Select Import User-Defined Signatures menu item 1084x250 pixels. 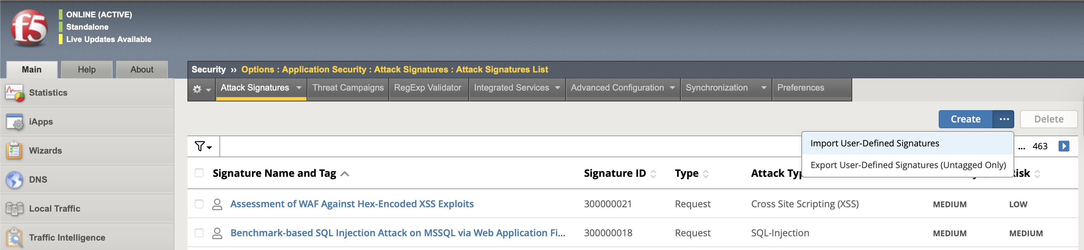point(874,143)
